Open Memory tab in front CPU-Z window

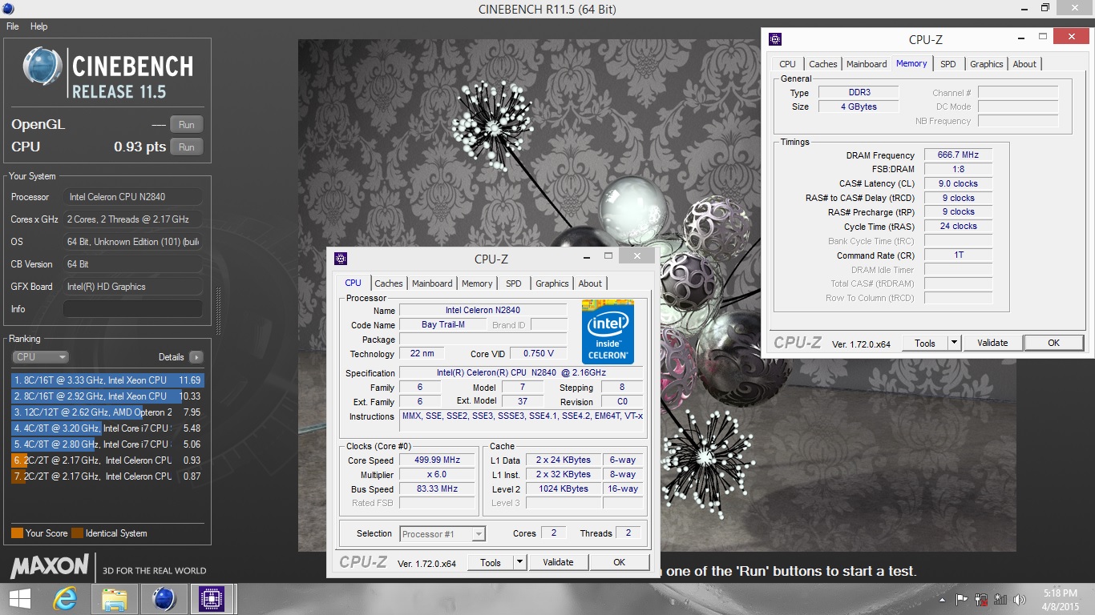477,283
